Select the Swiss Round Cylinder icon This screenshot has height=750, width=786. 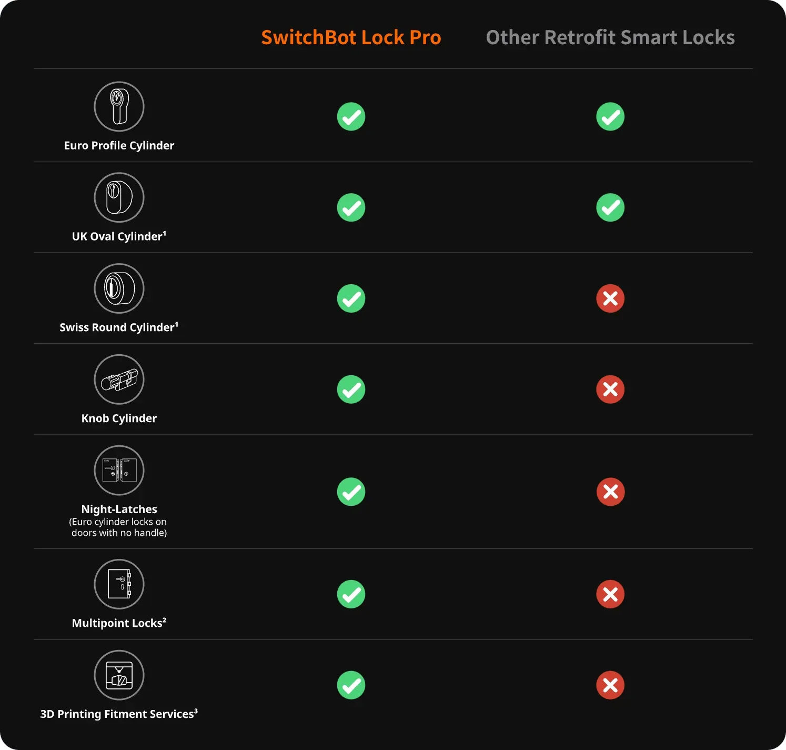119,288
